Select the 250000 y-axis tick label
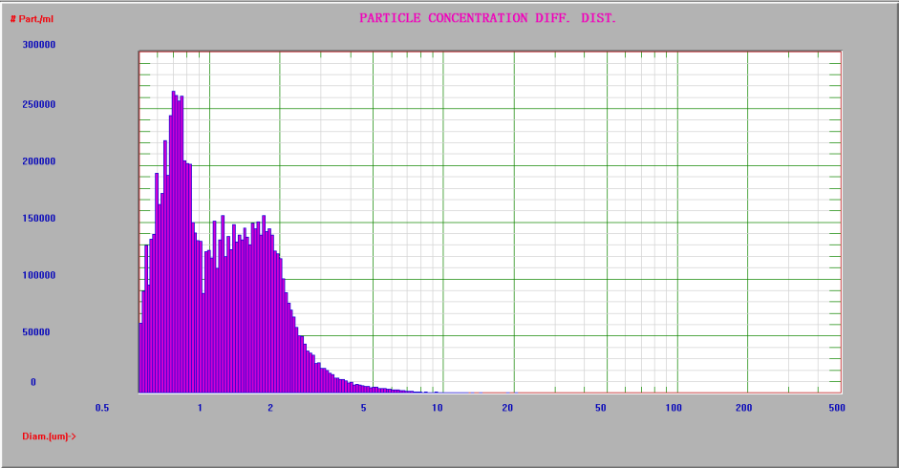 click(x=39, y=103)
